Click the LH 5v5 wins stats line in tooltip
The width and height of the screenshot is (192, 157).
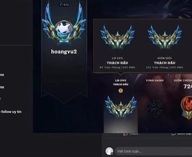click(x=117, y=67)
